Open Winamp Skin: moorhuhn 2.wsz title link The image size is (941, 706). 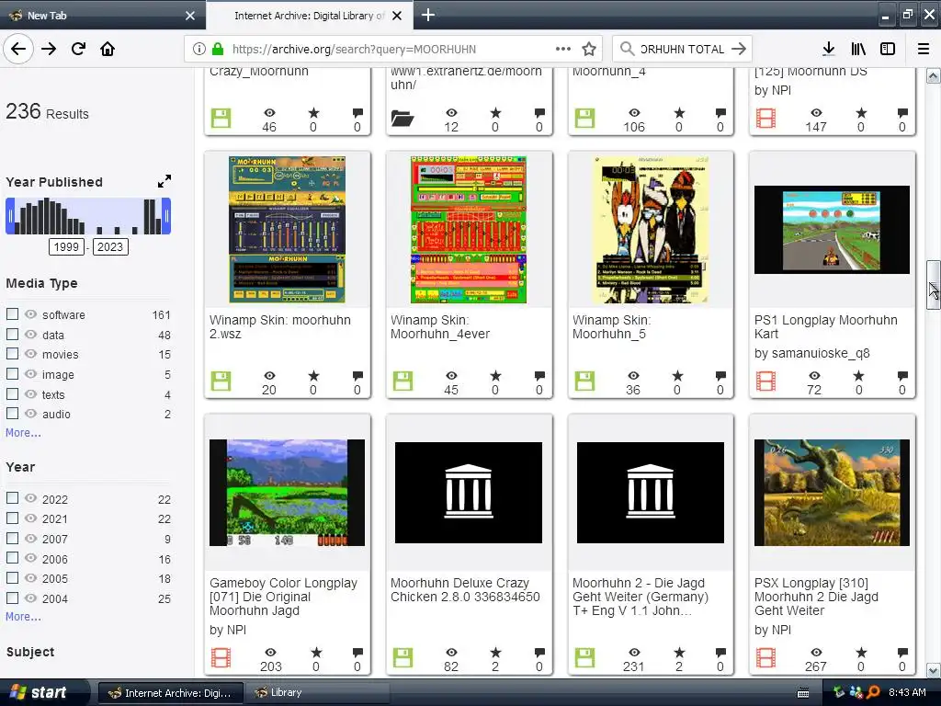tap(279, 327)
